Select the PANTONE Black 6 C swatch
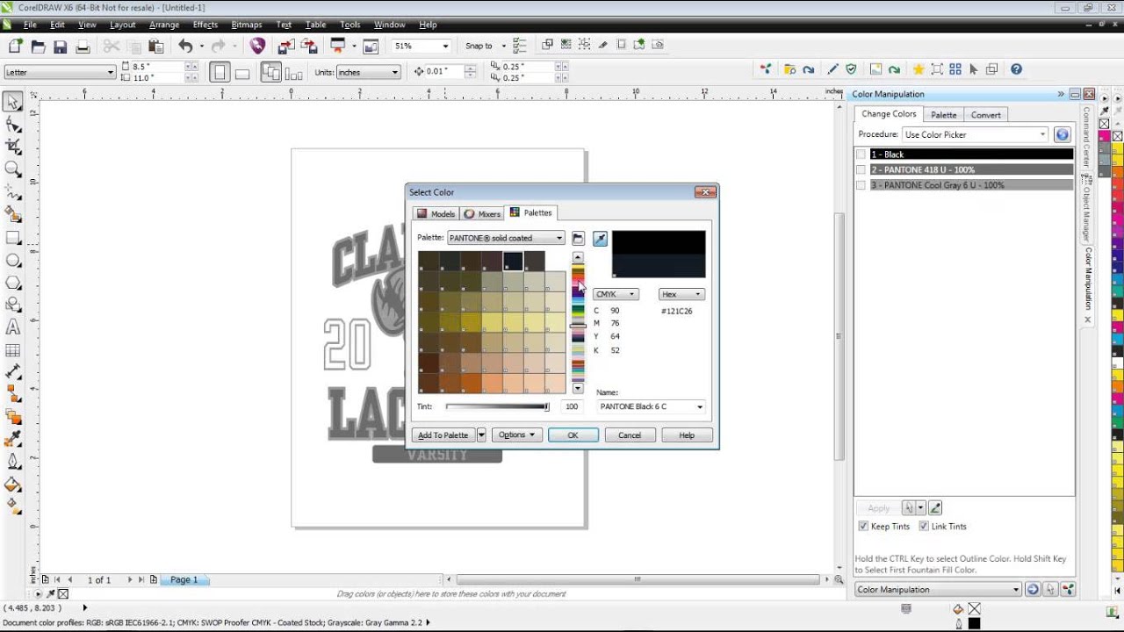 (513, 261)
